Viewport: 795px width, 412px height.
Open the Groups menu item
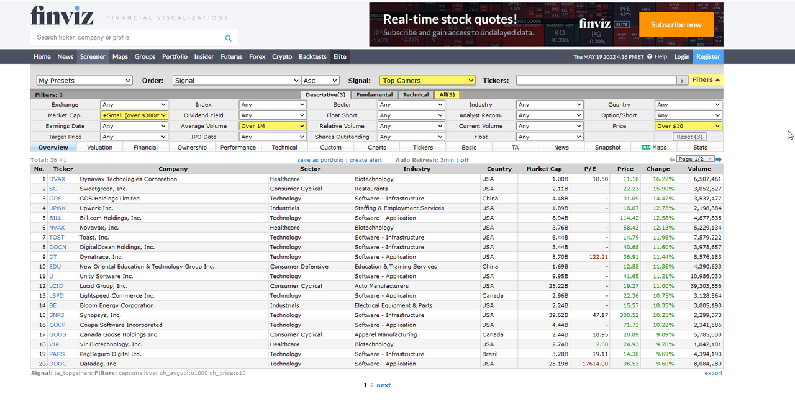click(x=145, y=56)
